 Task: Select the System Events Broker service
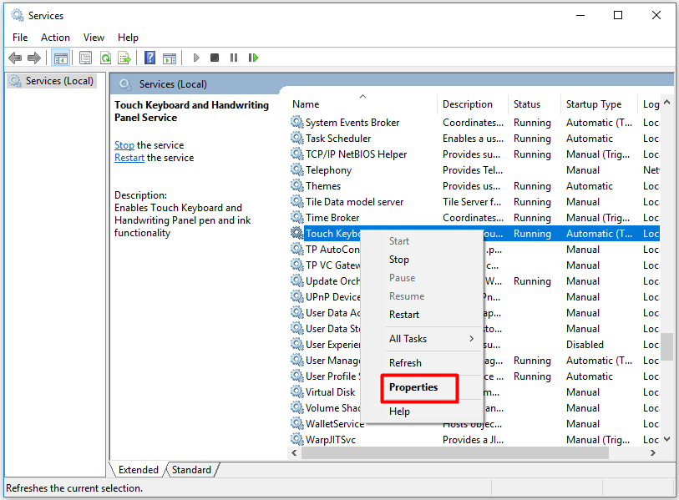(474, 123)
